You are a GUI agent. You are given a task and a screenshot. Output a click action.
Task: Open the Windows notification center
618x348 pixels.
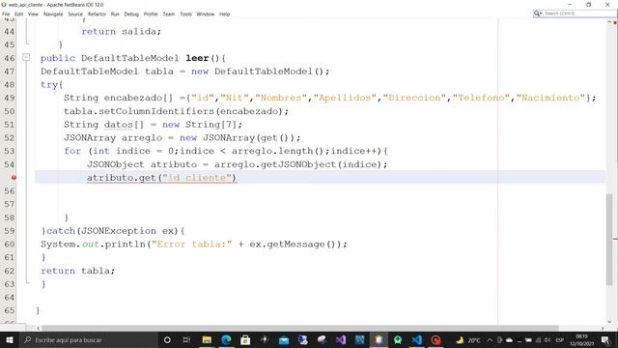pos(605,339)
